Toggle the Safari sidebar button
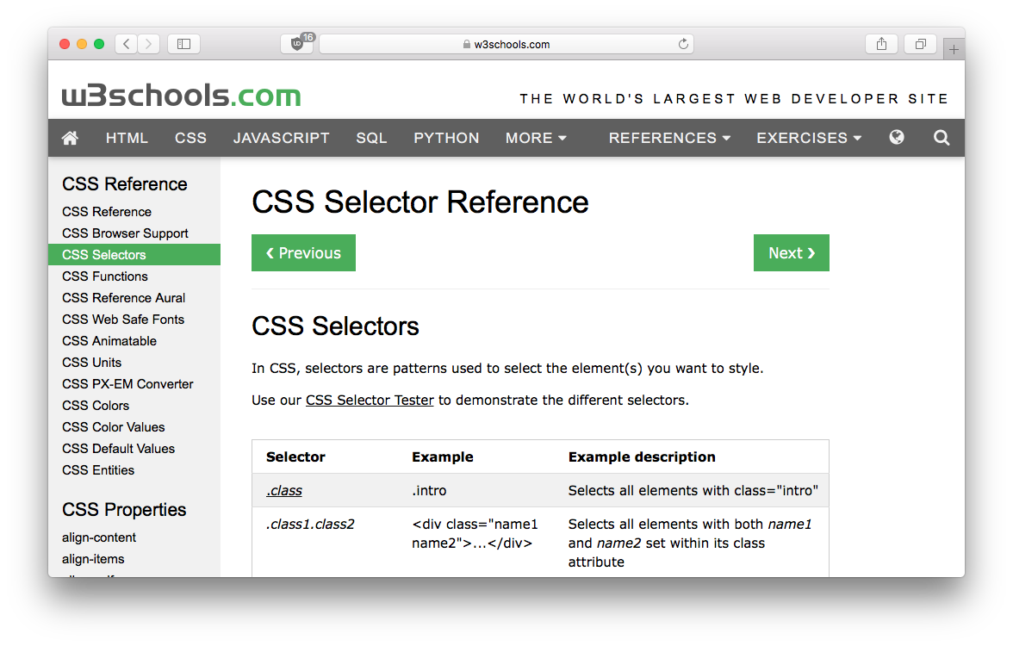 (x=183, y=44)
